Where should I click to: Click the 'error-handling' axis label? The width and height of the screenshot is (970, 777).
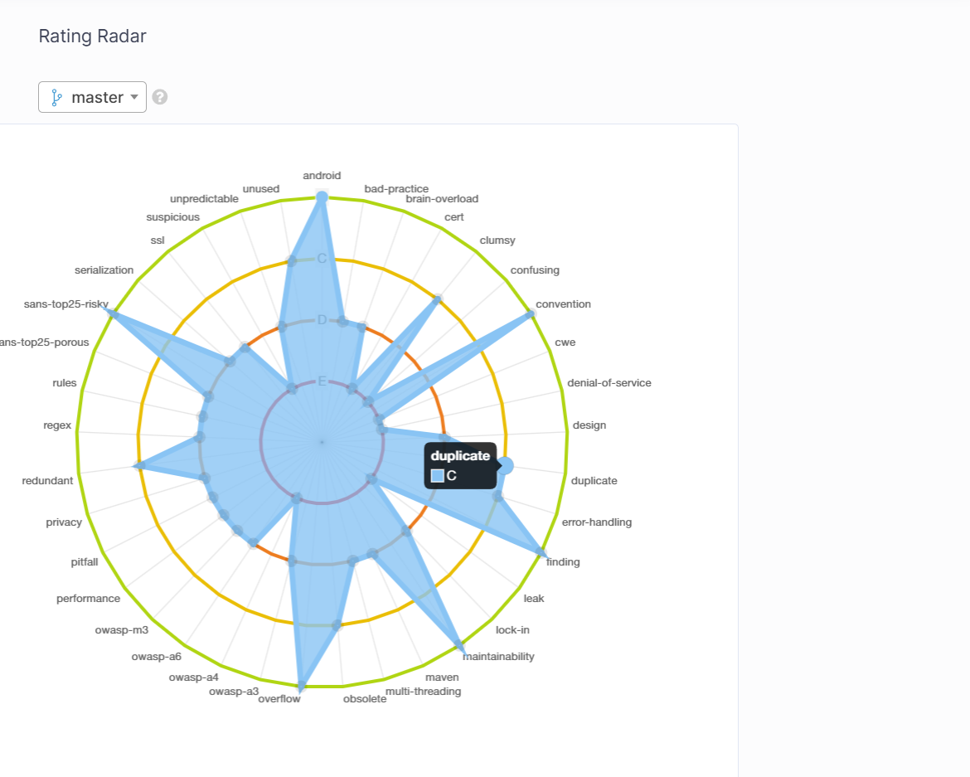click(x=597, y=522)
